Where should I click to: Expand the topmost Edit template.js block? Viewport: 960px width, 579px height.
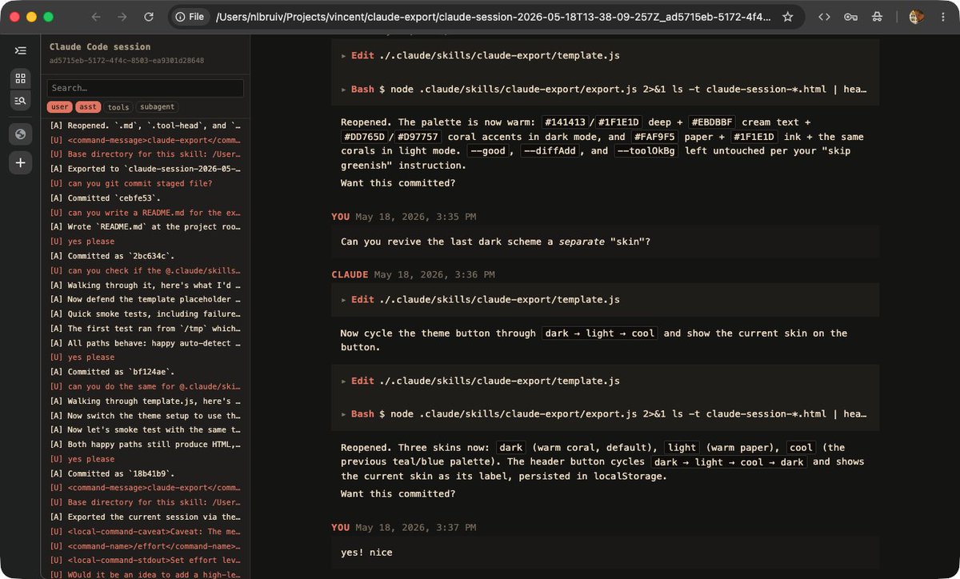pyautogui.click(x=606, y=56)
